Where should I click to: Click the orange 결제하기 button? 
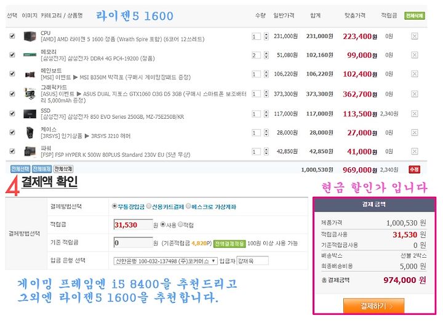tap(374, 306)
